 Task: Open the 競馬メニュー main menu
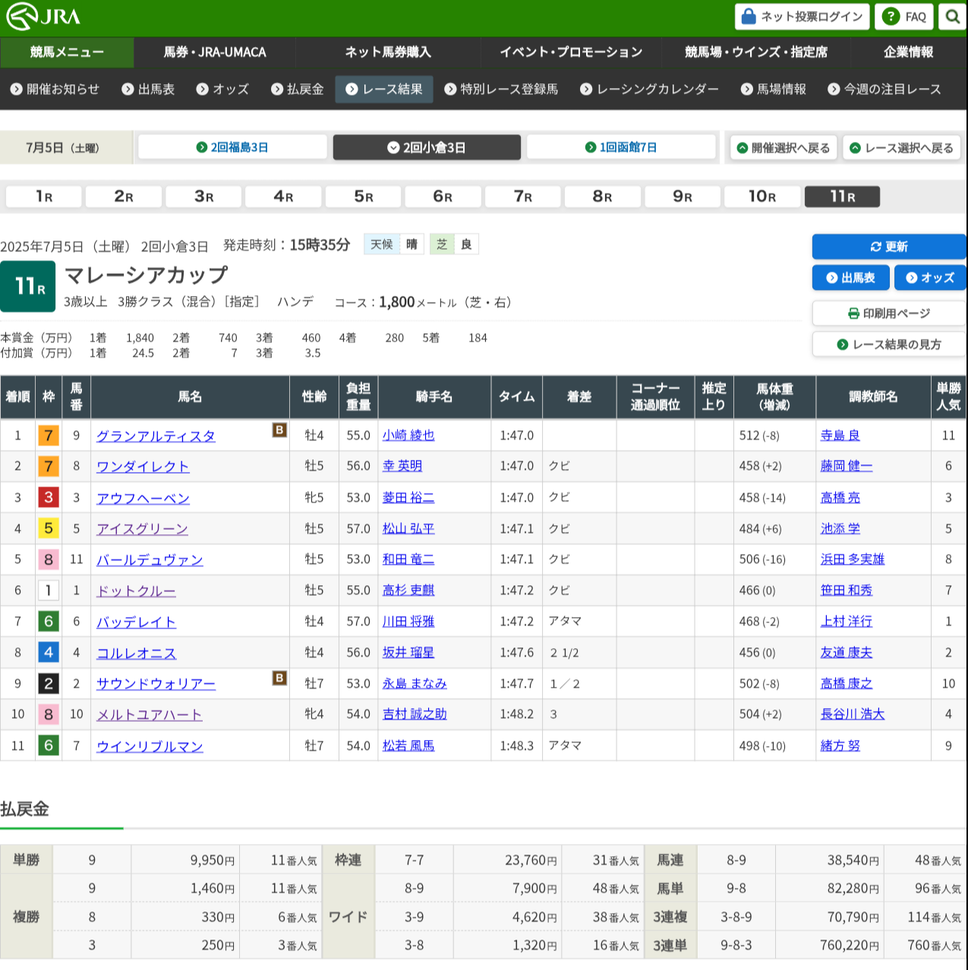point(67,52)
